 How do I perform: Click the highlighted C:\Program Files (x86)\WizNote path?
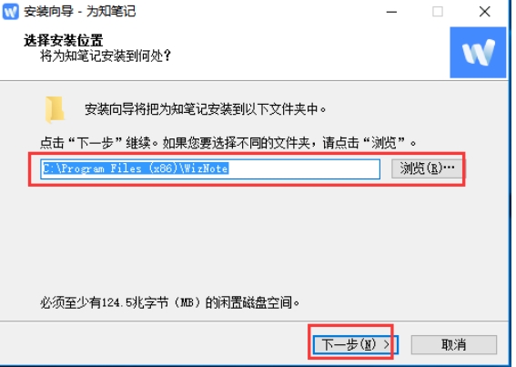click(136, 168)
